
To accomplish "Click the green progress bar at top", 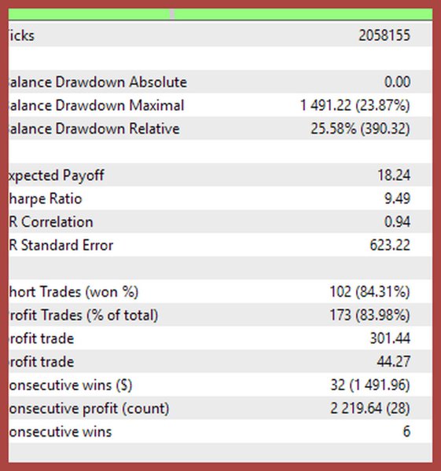I will 220,14.
